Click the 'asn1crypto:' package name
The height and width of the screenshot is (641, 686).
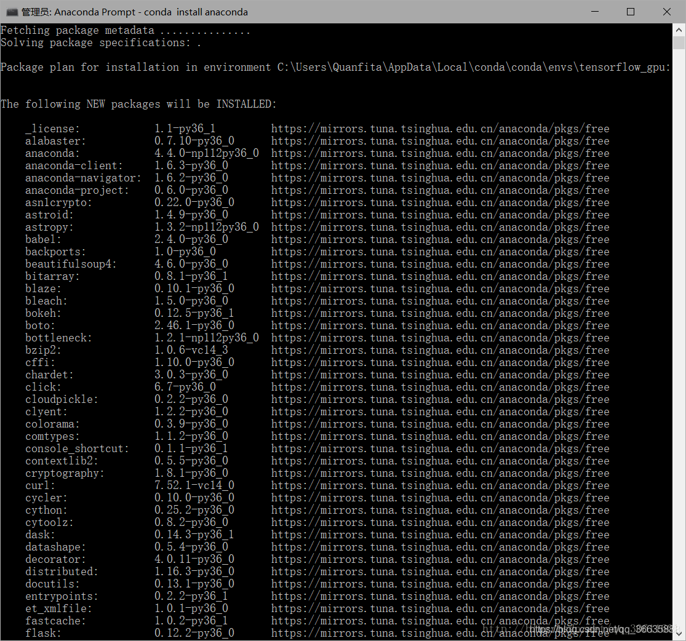pos(58,202)
